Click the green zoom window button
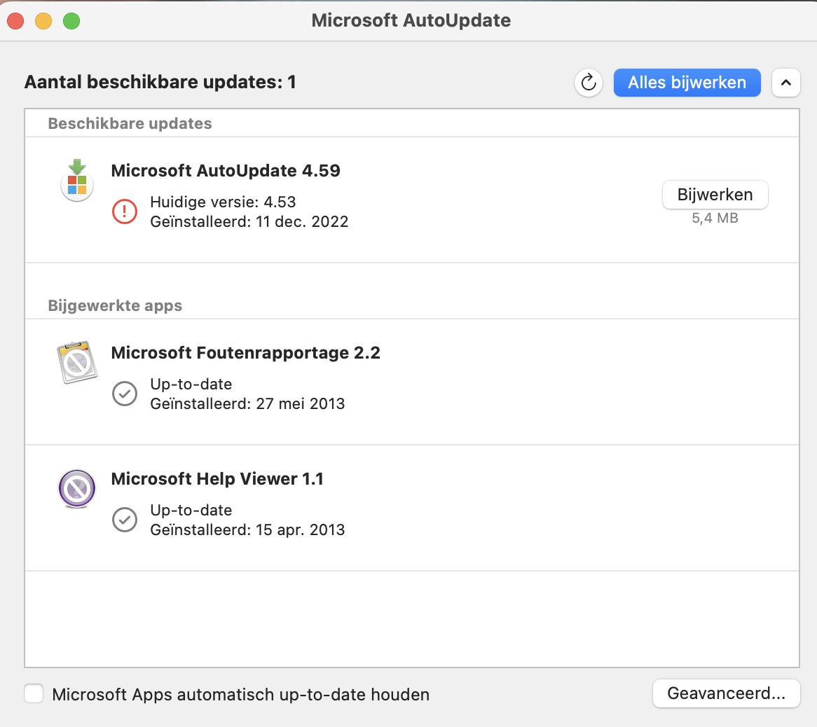 71,21
